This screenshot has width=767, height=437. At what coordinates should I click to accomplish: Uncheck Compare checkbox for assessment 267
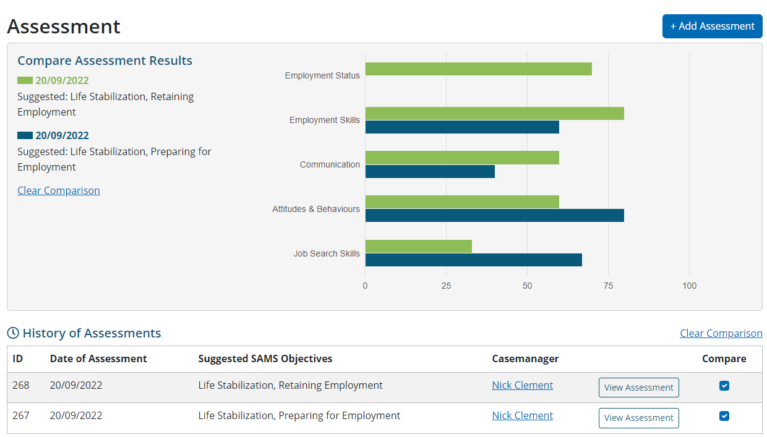coord(724,416)
